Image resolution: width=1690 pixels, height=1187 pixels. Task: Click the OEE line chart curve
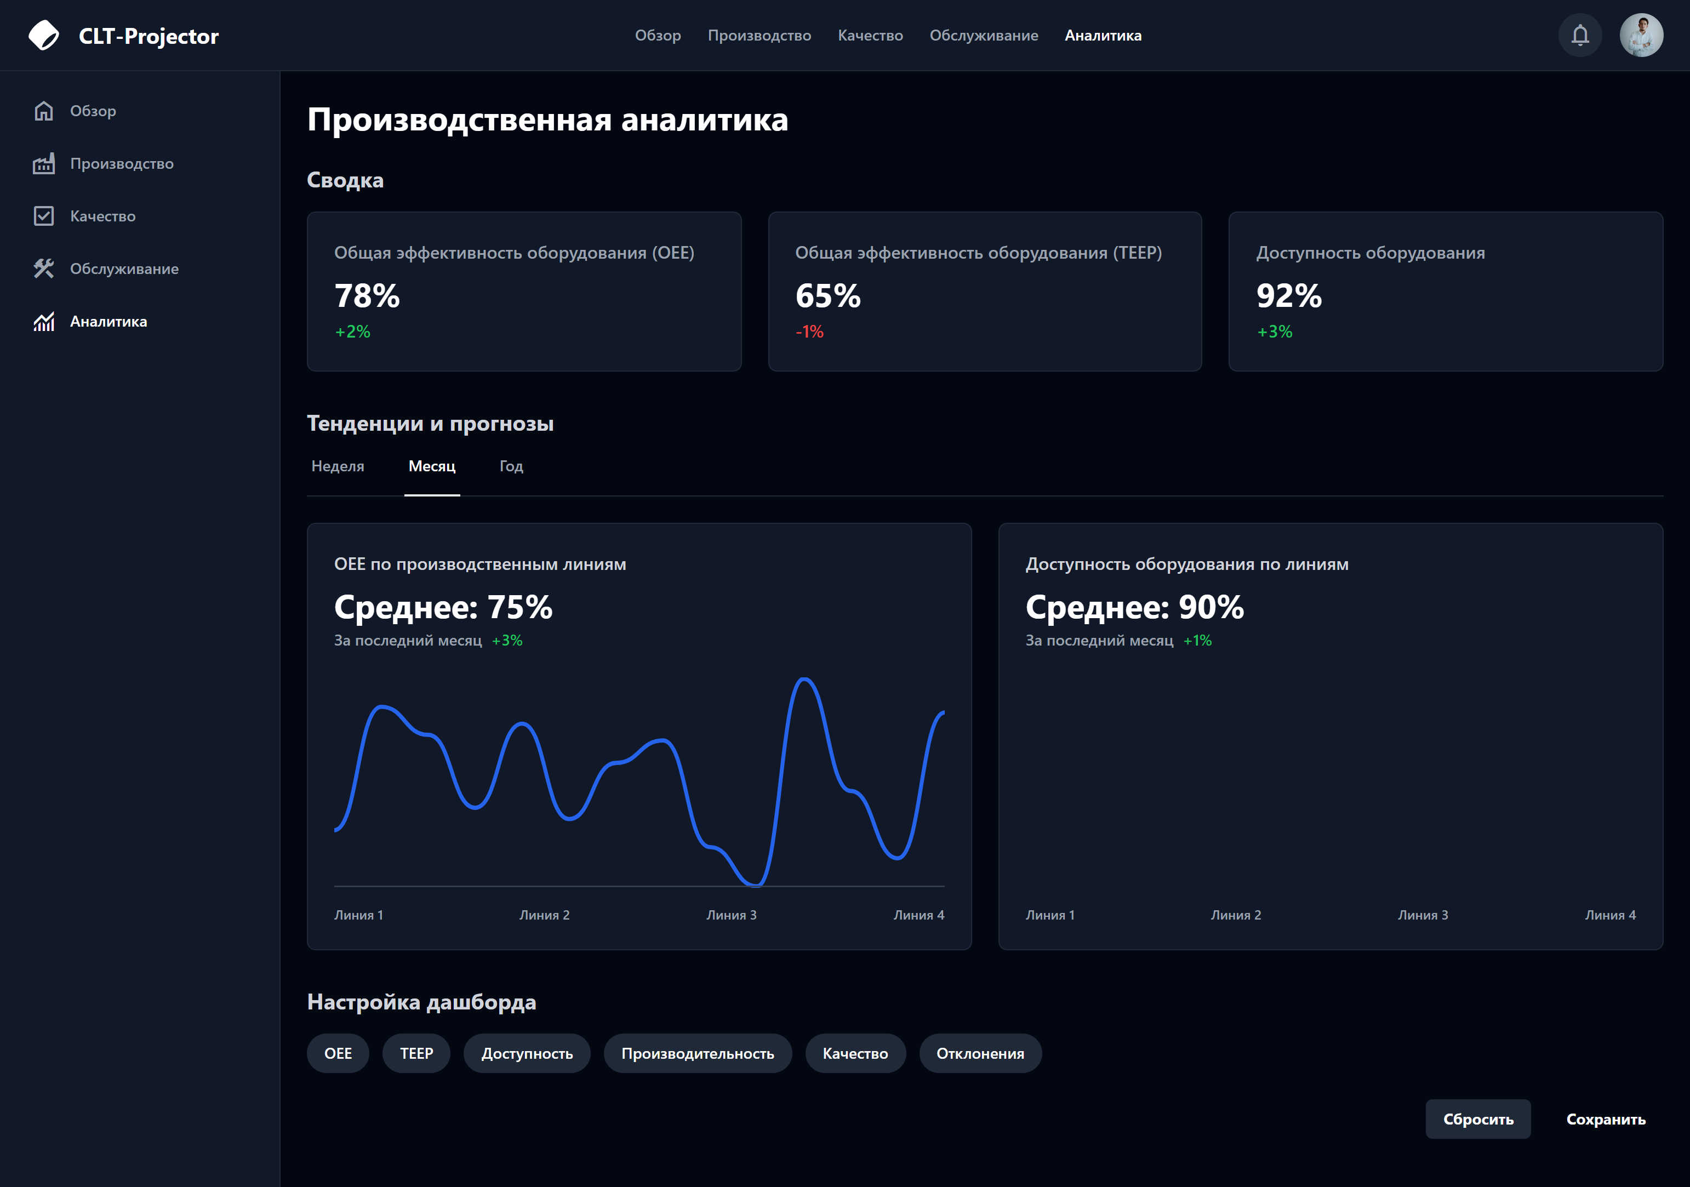click(522, 724)
